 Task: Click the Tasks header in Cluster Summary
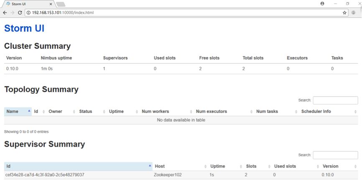click(x=337, y=58)
